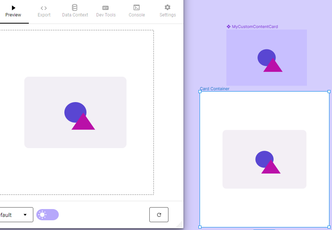Viewport: 332px width, 230px height.
Task: Open the Default dropdown in the preview footer
Action: tap(15, 215)
